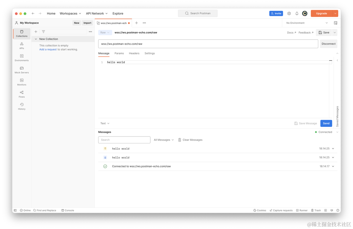Open the Collections sidebar panel
353x229 pixels.
point(22,34)
